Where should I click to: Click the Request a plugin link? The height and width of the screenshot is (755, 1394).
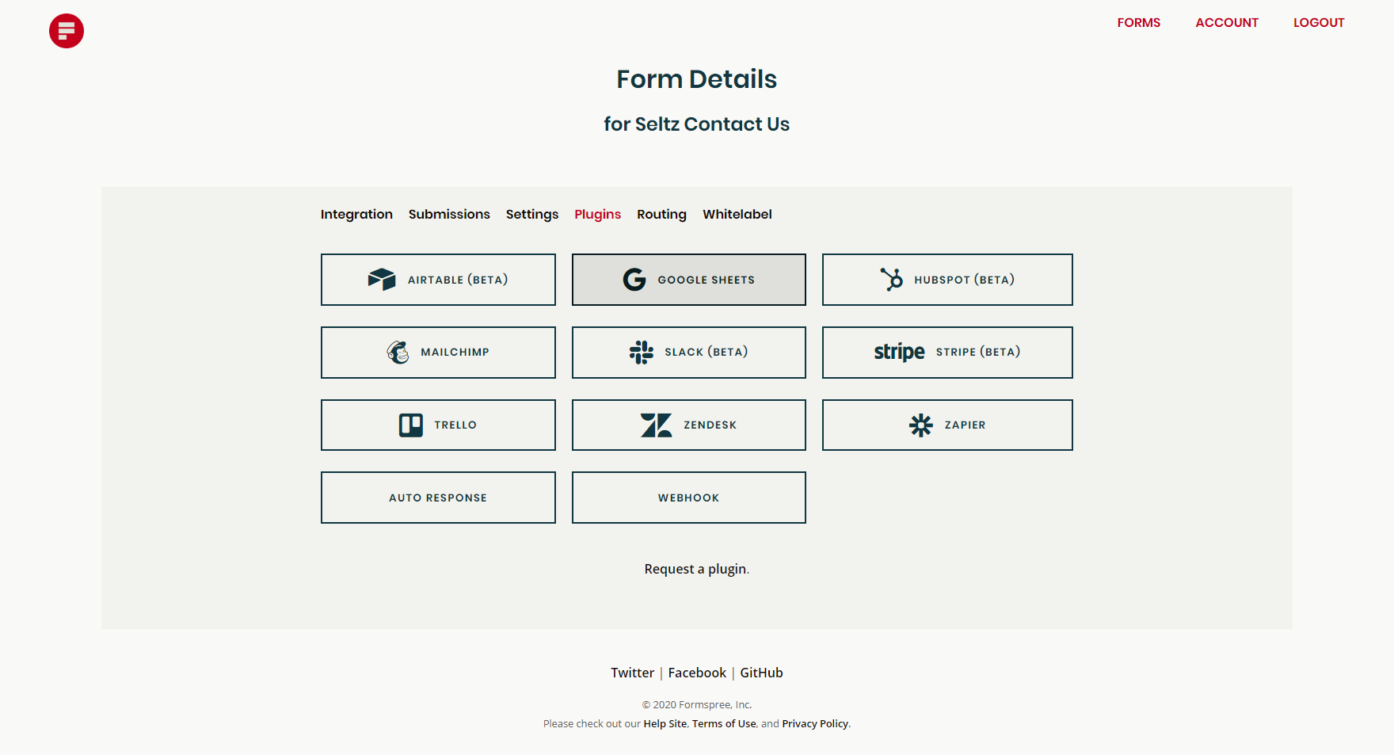click(x=695, y=569)
